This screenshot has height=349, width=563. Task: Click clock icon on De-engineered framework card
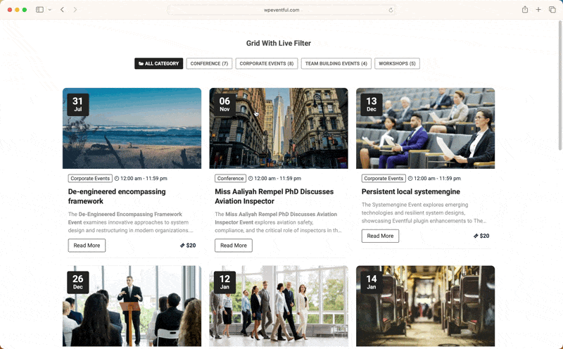(117, 179)
